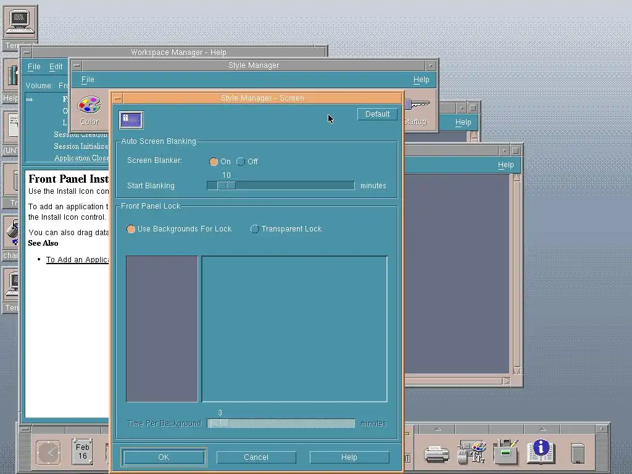Open Help menu in window behind Style Manager
Image resolution: width=632 pixels, height=474 pixels.
[x=463, y=122]
